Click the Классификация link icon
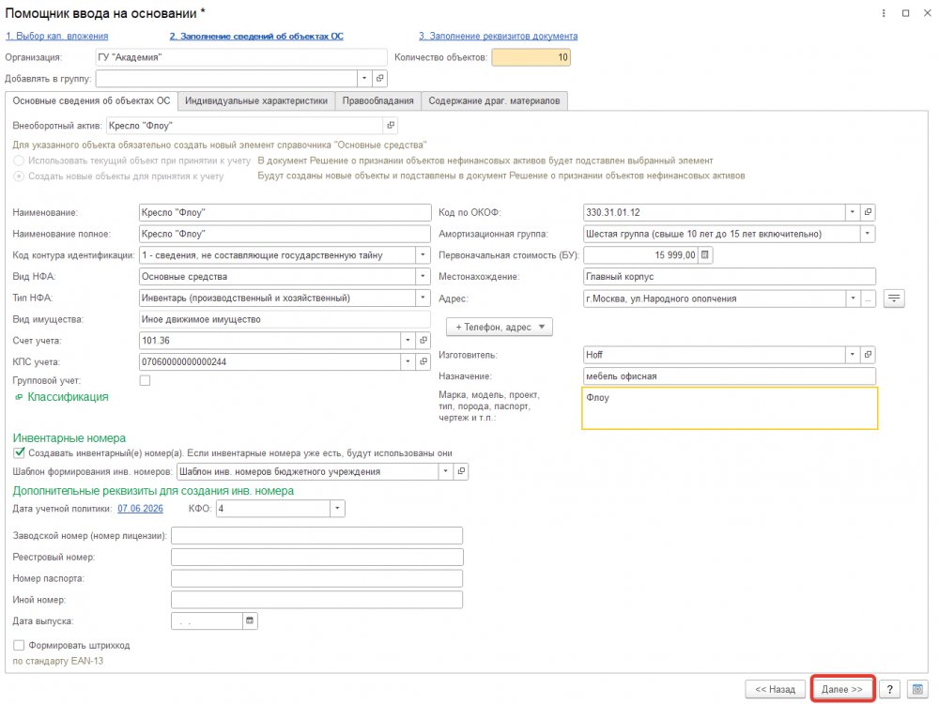Image resolution: width=939 pixels, height=704 pixels. click(19, 397)
